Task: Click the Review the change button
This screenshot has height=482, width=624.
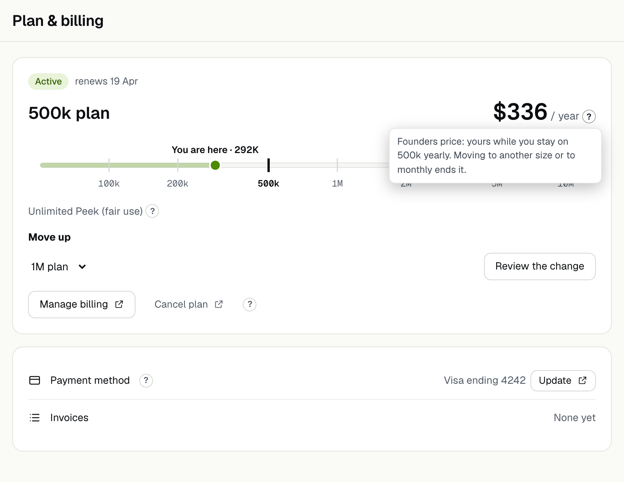Action: point(540,267)
